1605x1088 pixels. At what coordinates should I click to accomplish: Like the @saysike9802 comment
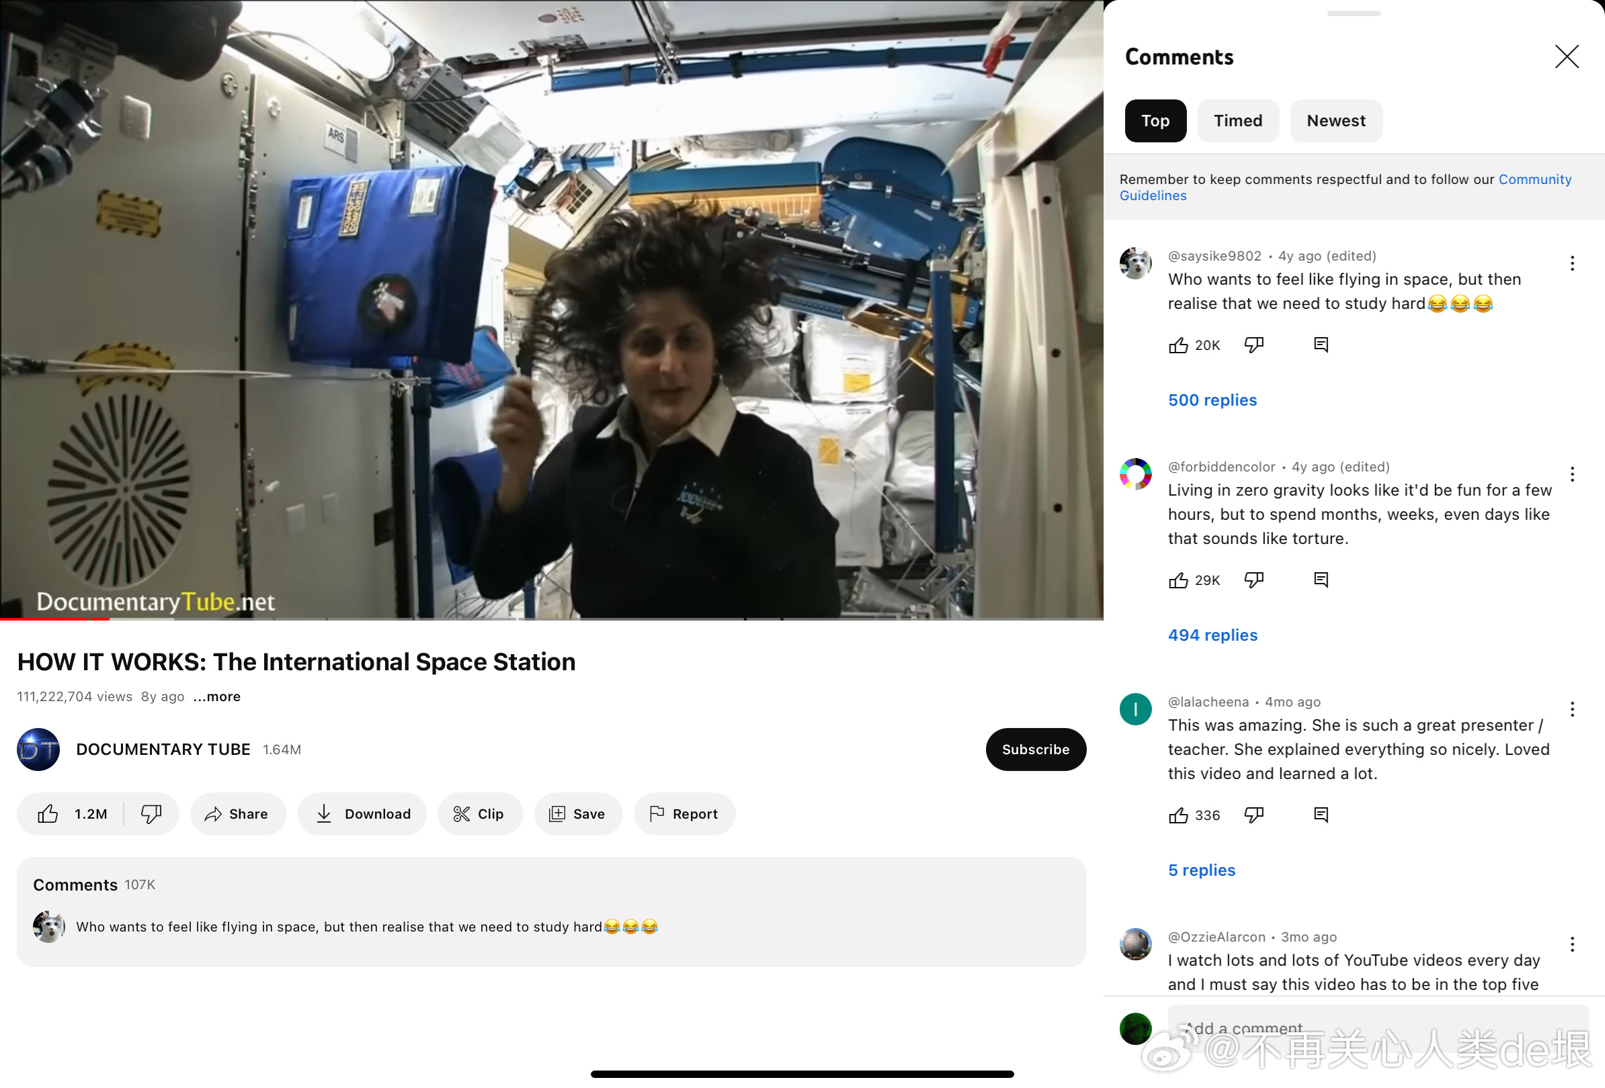pyautogui.click(x=1178, y=345)
